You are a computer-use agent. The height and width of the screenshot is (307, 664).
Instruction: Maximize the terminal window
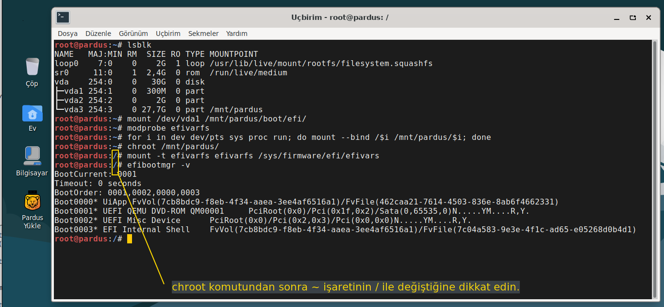tap(632, 17)
